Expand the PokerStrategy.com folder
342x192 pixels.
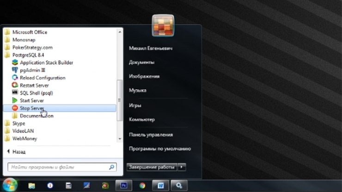click(32, 47)
